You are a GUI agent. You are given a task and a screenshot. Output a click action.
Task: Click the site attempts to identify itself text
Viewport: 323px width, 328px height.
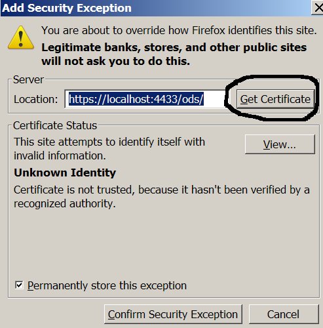pos(109,149)
